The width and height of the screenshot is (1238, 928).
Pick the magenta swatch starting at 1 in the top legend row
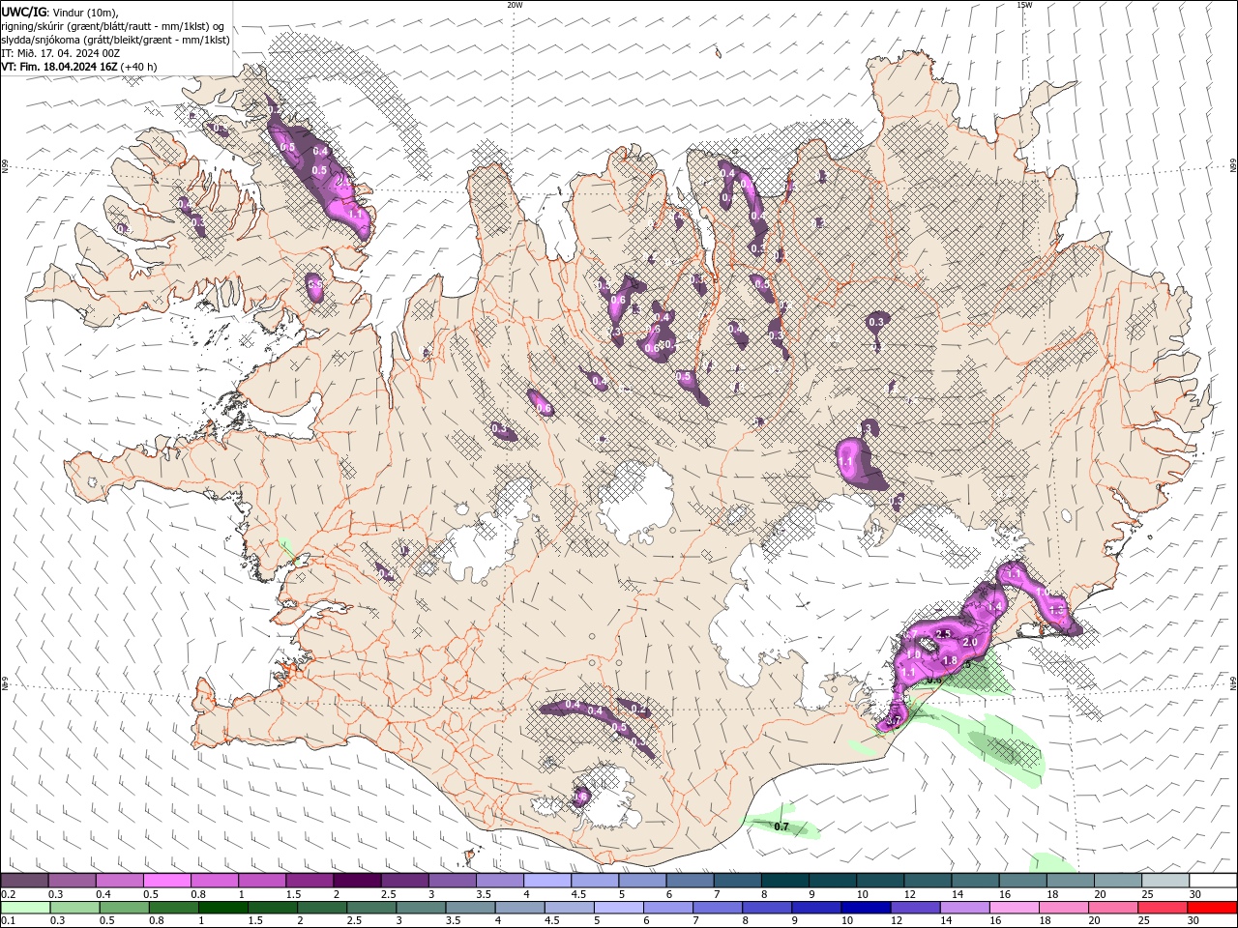point(262,881)
